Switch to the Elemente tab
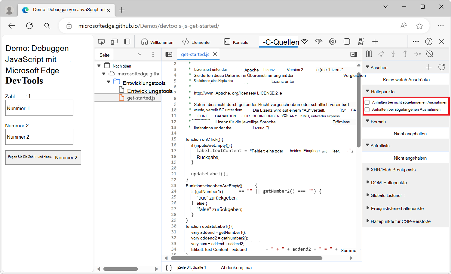The image size is (451, 274). tap(196, 42)
